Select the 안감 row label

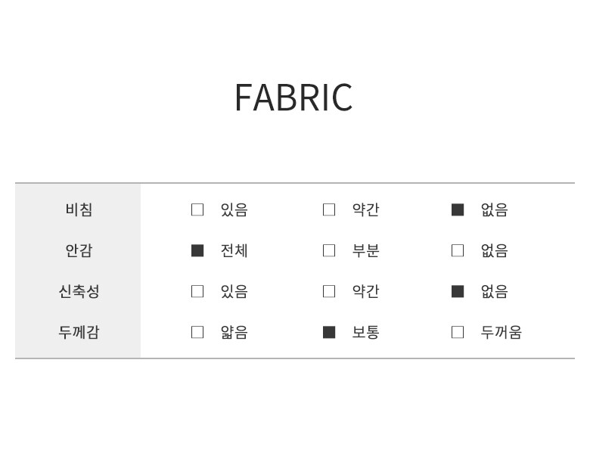79,250
